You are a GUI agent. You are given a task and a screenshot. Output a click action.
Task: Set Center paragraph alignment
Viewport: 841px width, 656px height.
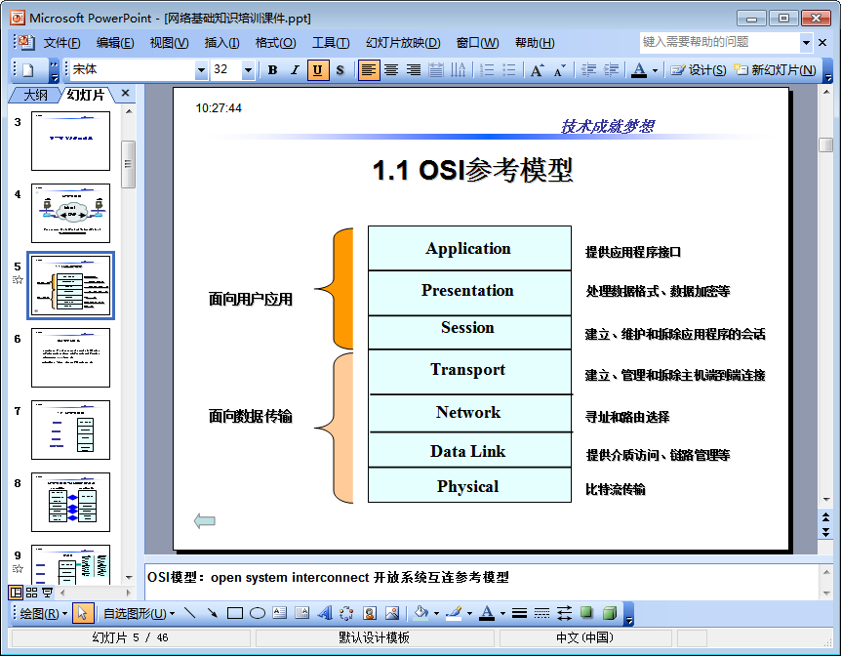pos(391,70)
